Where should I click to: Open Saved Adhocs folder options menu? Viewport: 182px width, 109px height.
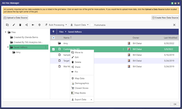point(46,47)
